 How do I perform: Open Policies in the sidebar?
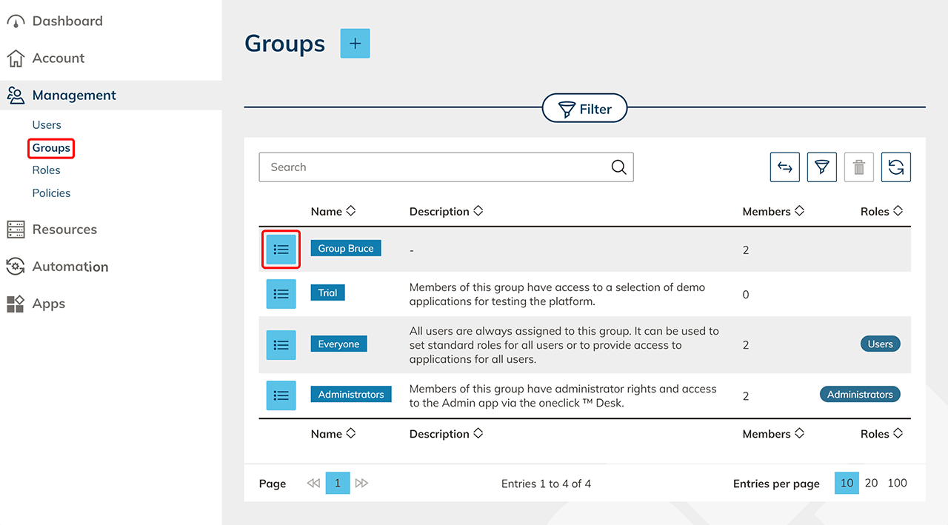(x=51, y=193)
